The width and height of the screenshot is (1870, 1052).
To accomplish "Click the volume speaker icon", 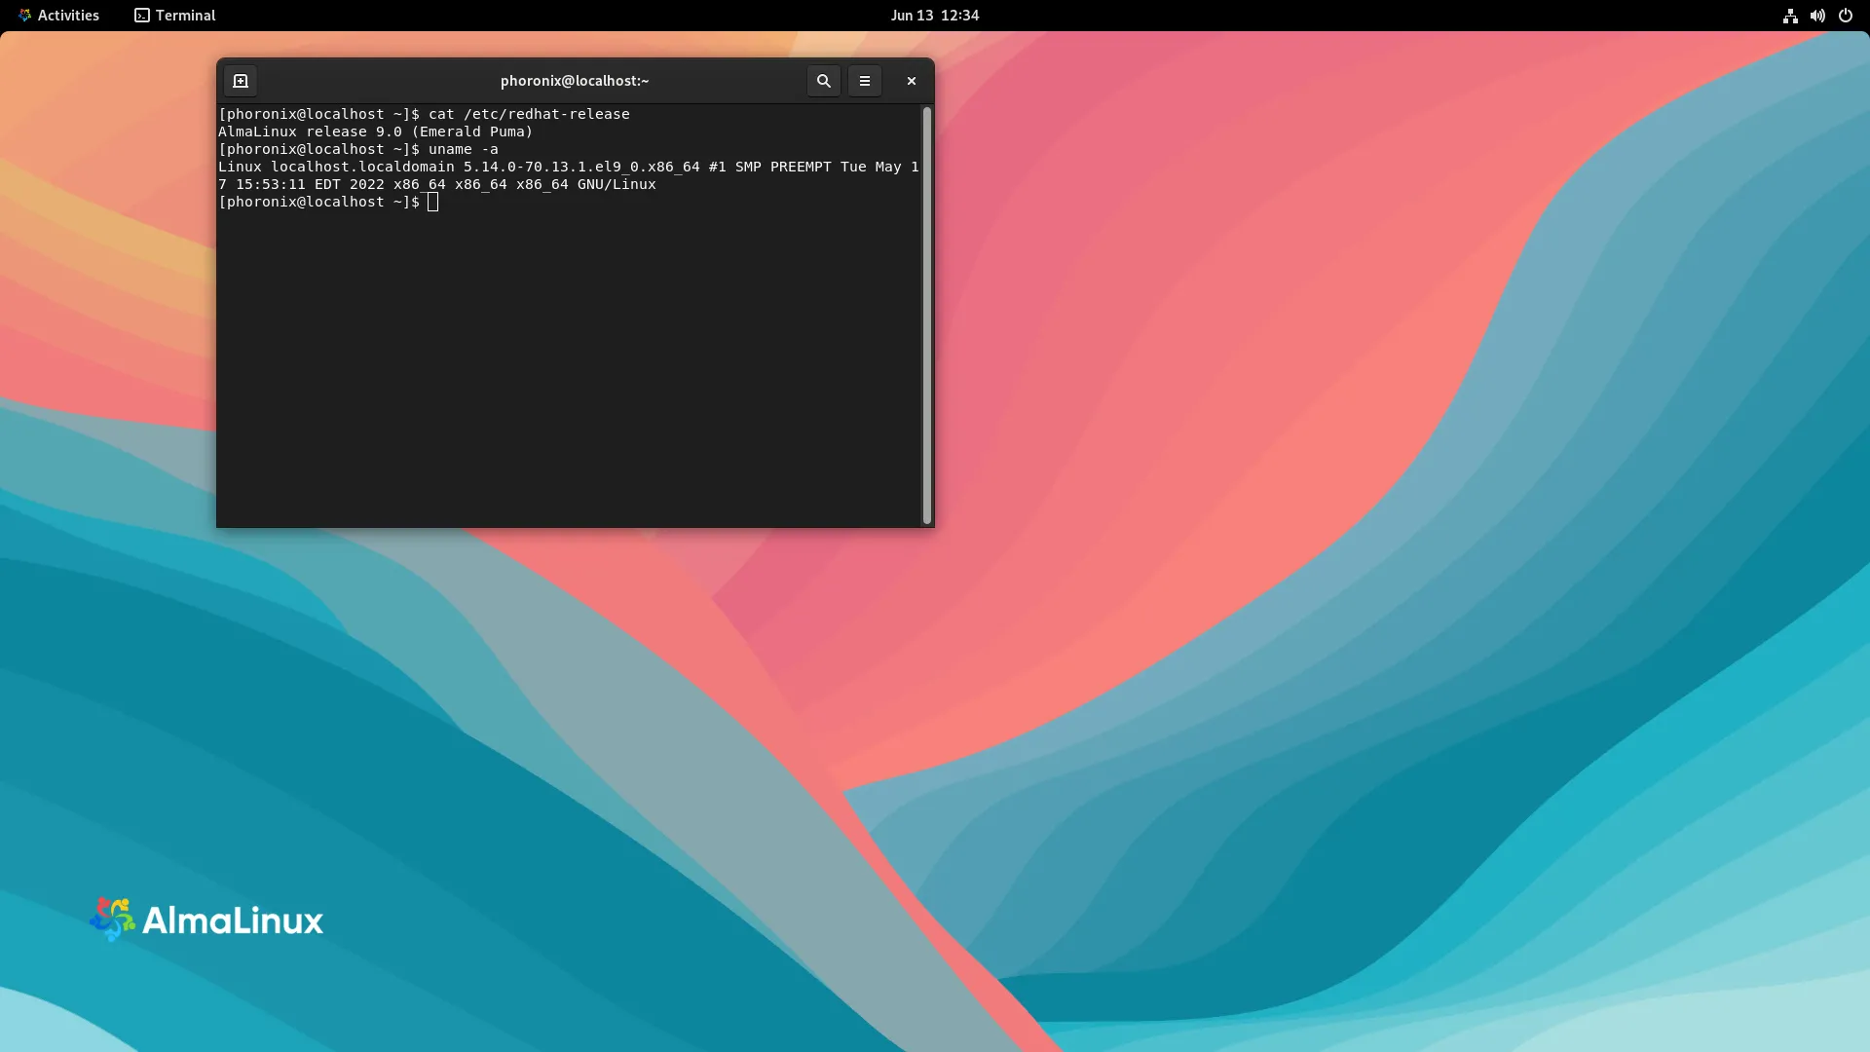I will tap(1817, 16).
